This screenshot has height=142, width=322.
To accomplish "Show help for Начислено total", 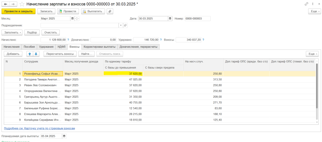I will 68,40.
